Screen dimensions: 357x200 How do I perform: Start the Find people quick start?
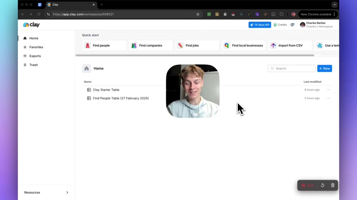coord(104,45)
